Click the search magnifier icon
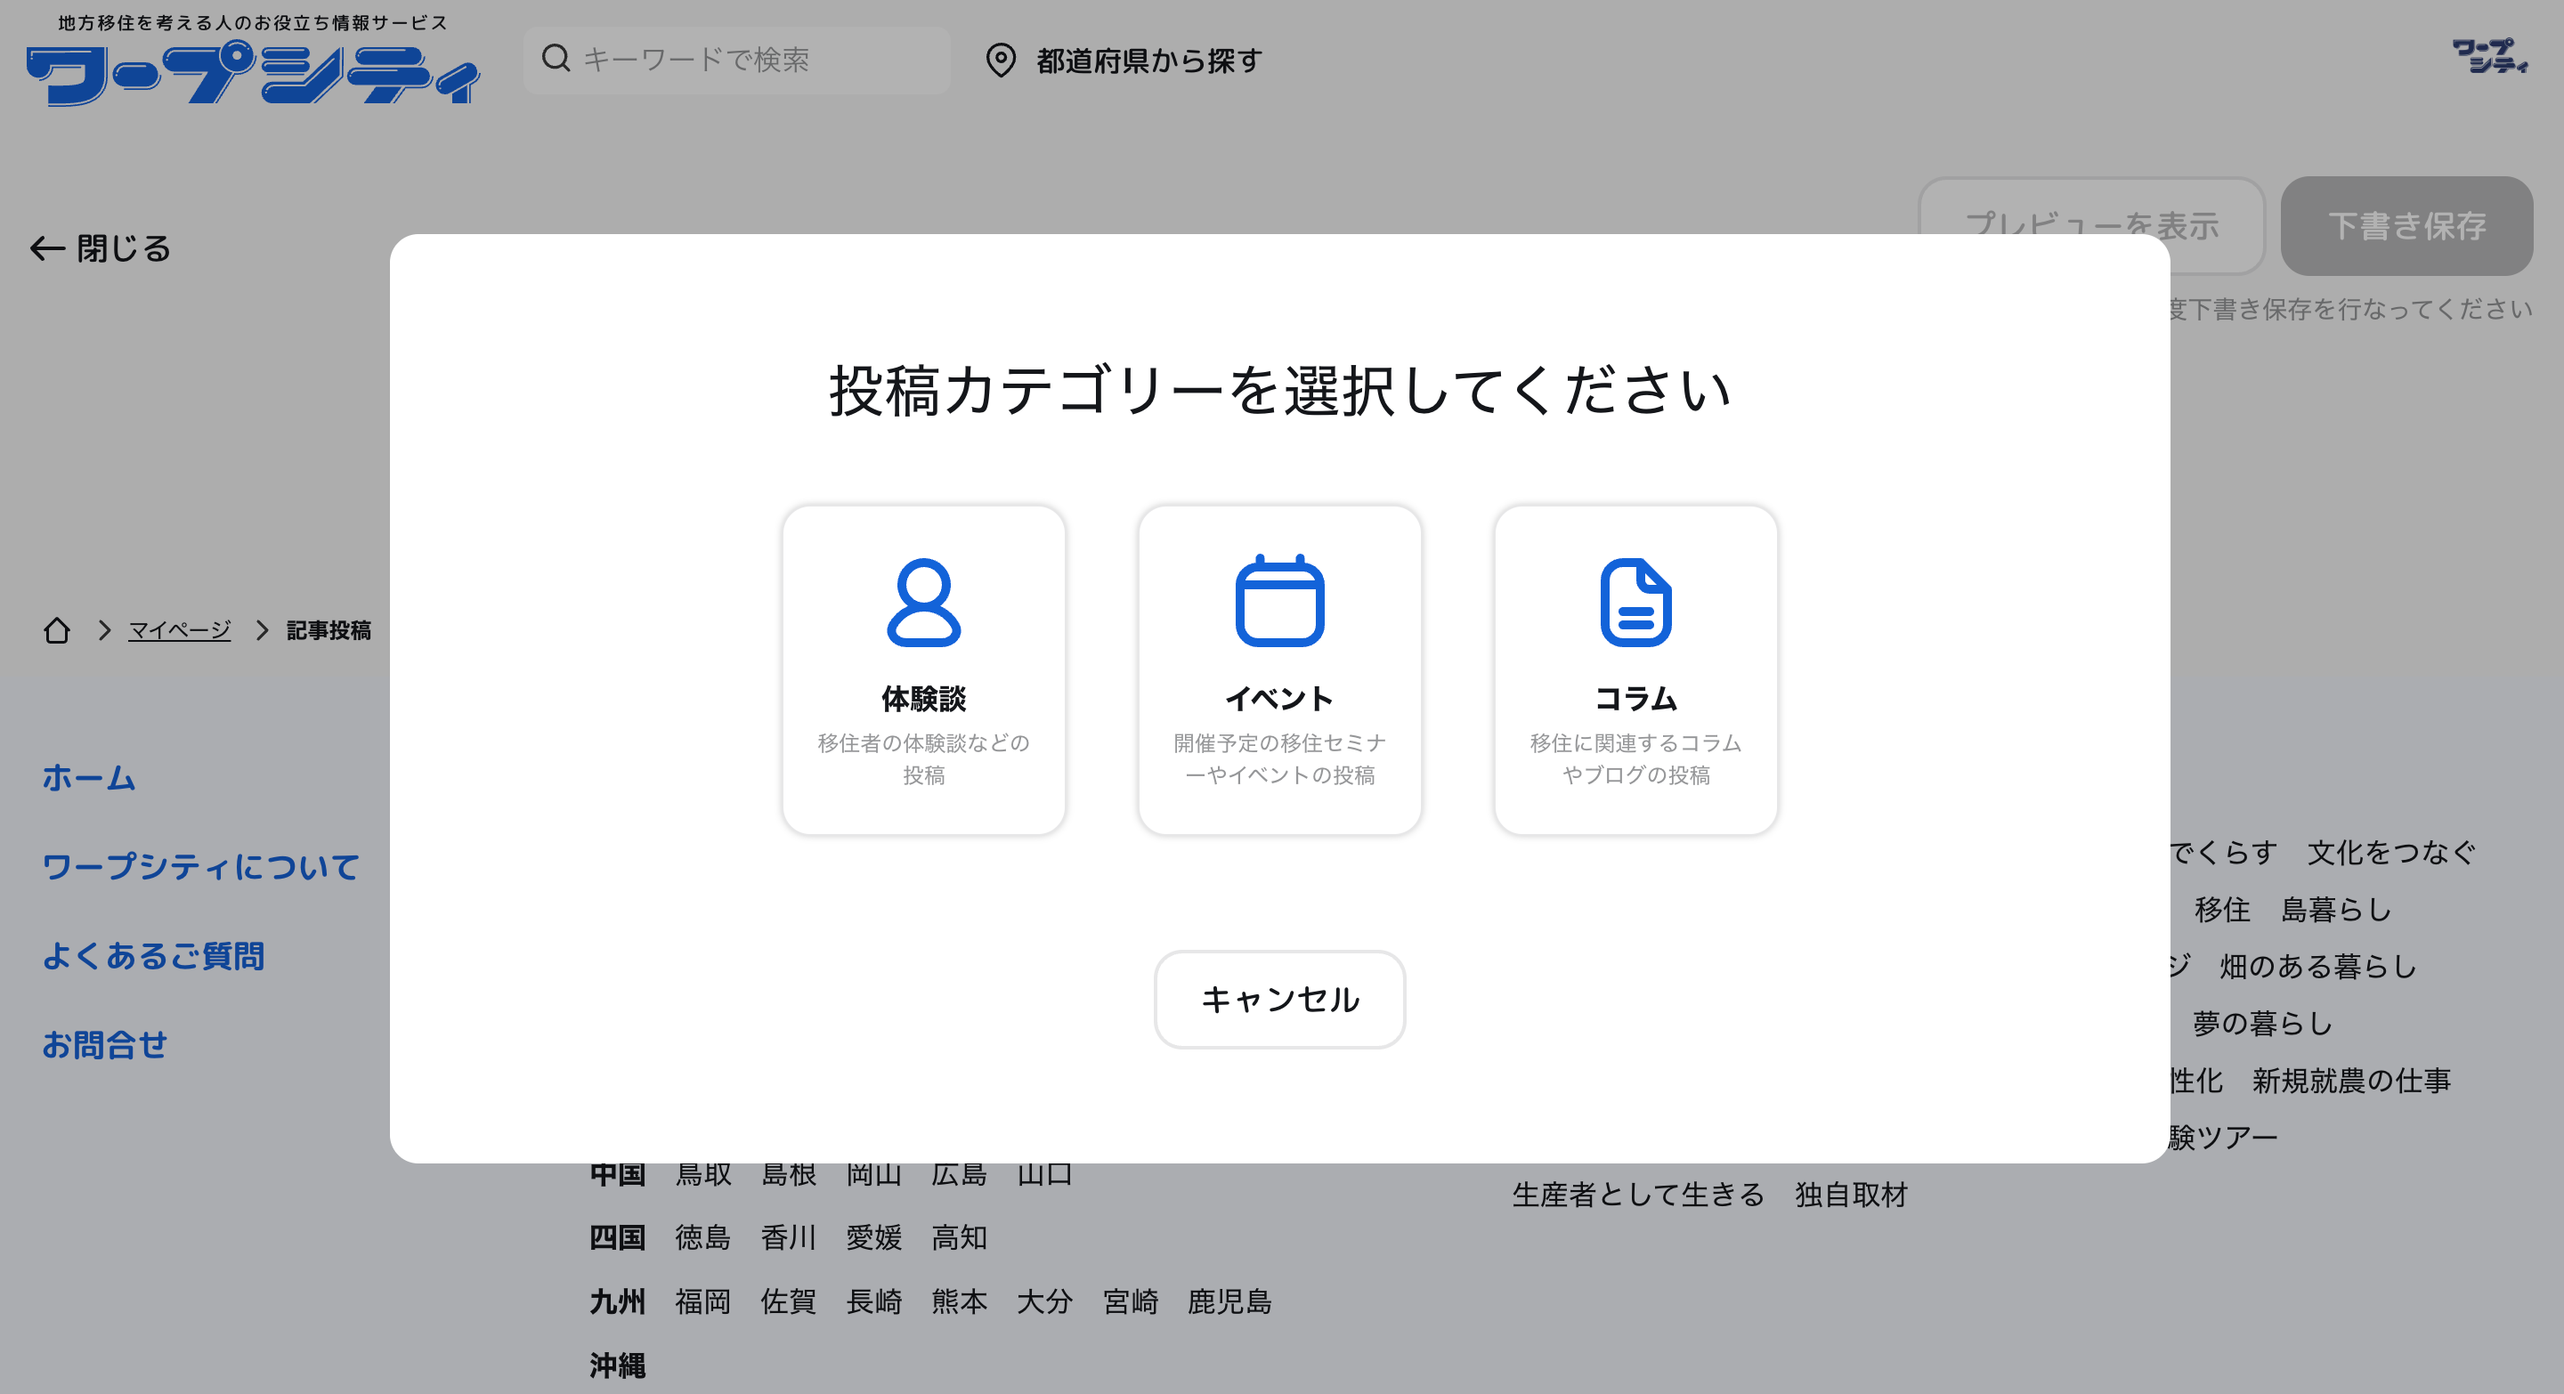Viewport: 2564px width, 1394px height. [556, 59]
